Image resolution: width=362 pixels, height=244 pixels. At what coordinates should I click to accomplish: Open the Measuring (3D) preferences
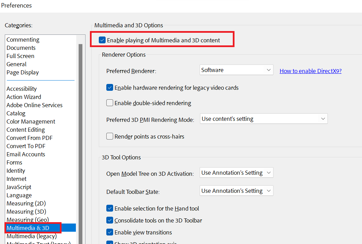(x=26, y=211)
